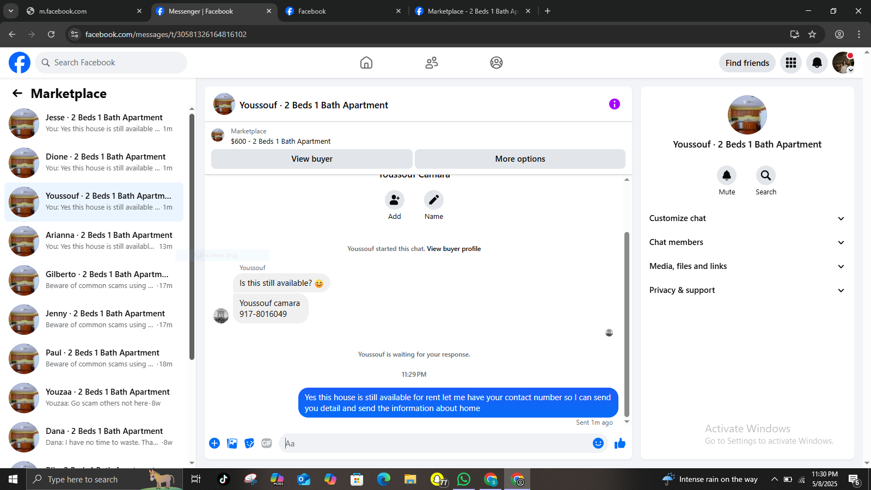Open File Explorer from the taskbar

[410, 479]
